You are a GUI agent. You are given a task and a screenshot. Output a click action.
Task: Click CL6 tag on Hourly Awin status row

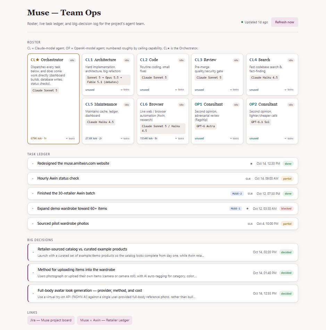(x=248, y=179)
